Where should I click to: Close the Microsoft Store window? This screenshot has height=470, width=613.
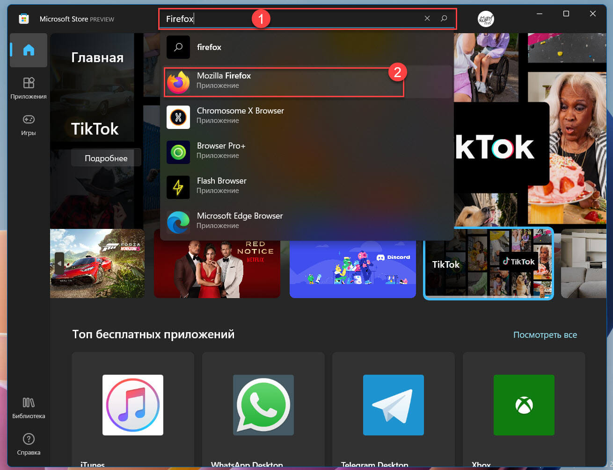point(593,14)
